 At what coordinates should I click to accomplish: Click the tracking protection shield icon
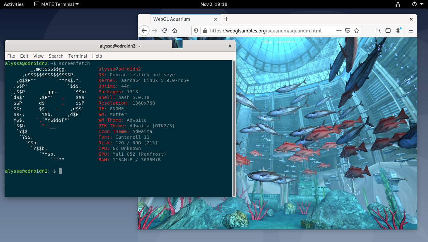pos(196,31)
